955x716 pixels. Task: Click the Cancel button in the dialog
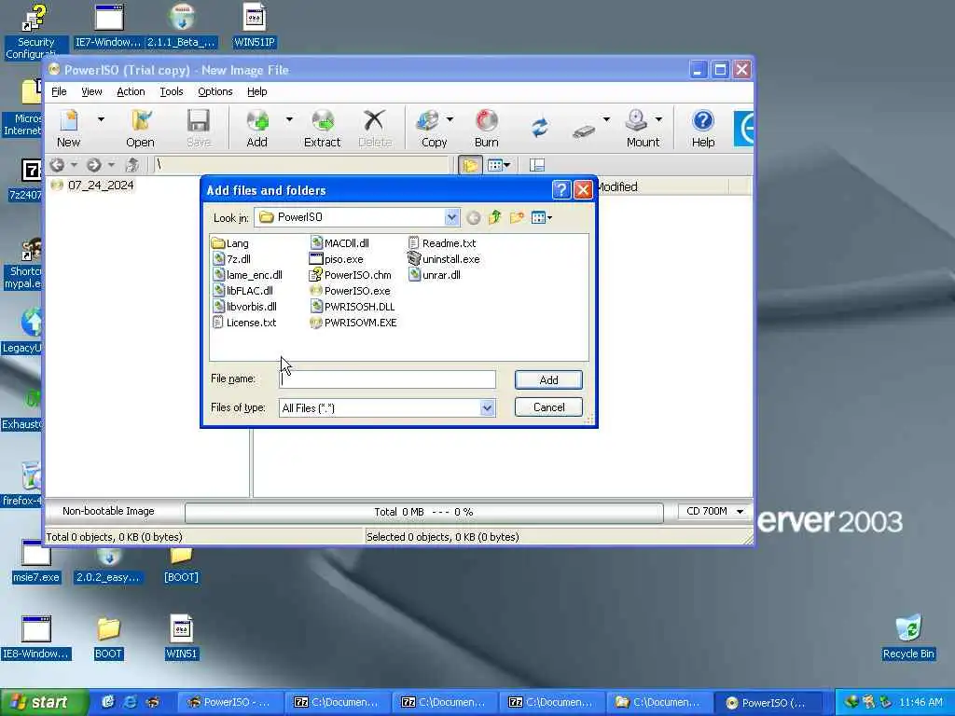point(548,407)
